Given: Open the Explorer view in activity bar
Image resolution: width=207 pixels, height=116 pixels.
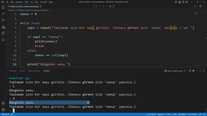Looking at the screenshot, I should click(3, 7).
